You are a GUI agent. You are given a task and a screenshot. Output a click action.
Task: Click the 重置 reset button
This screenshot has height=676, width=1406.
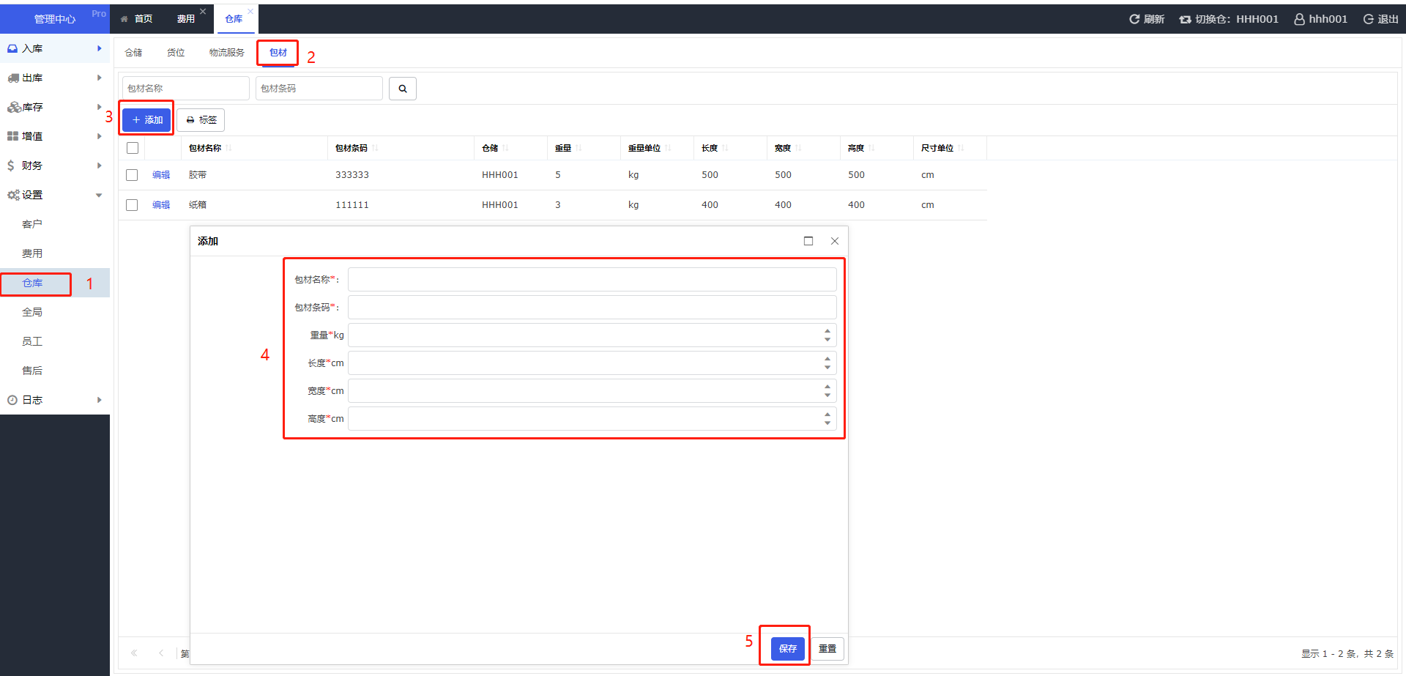click(x=827, y=649)
